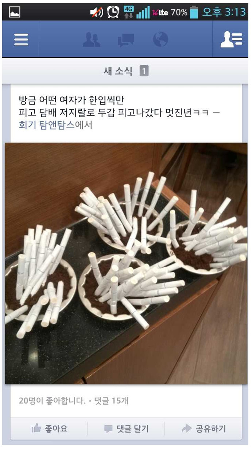The image size is (252, 450).
Task: Open the cigarette ashtray photo
Action: click(x=126, y=263)
